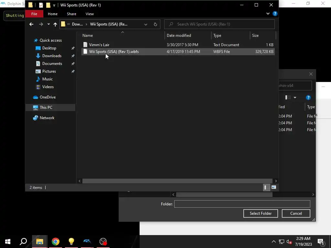Open the recent locations dropdown arrow
The width and height of the screenshot is (331, 248).
tap(48, 24)
